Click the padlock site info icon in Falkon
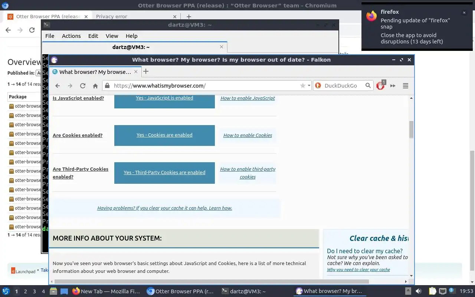The image size is (475, 297). [x=107, y=86]
